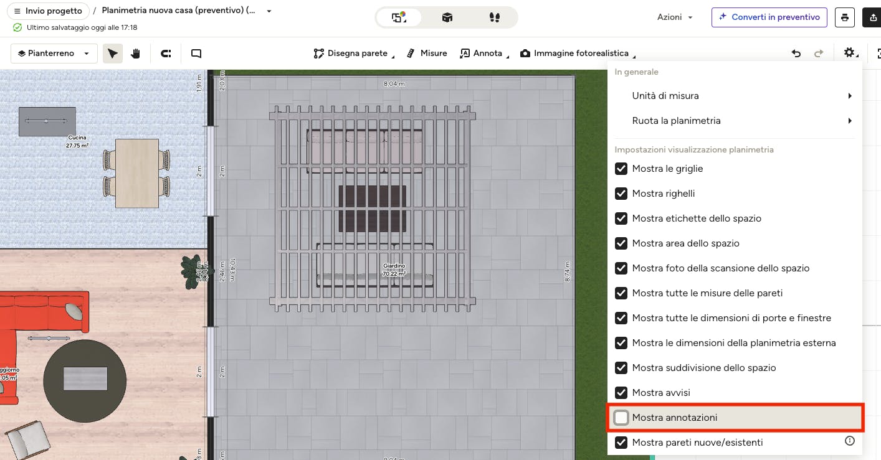Click the dark export icon beside print

(872, 17)
